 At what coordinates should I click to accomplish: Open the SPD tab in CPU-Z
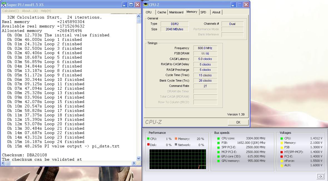click(x=203, y=12)
